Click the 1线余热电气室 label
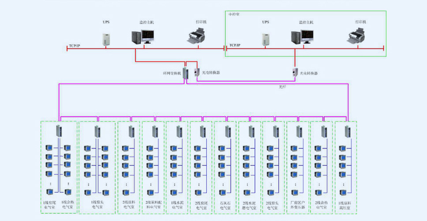Screen dimensions: 427x221 [x=67, y=205]
